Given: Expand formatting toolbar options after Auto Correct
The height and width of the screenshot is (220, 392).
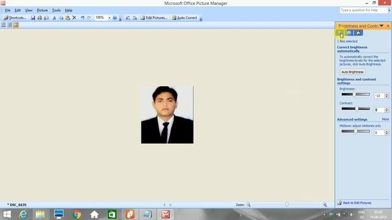Looking at the screenshot, I should tap(201, 19).
